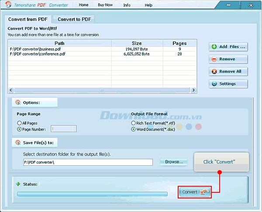Click the icon beside the Options header
This screenshot has height=212, width=262.
pyautogui.click(x=17, y=103)
